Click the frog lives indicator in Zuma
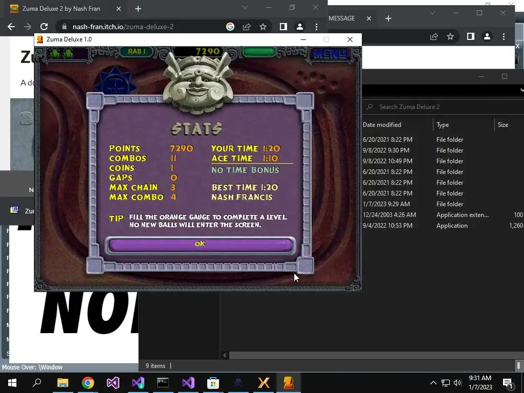 pyautogui.click(x=61, y=53)
